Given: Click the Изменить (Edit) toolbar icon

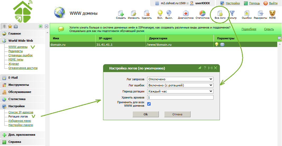Looking at the screenshot, I should pos(133,14).
